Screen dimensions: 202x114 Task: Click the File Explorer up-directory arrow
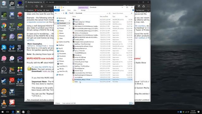click(63, 13)
